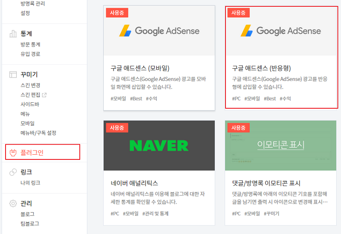Open 스킨 변경 page
Screen dimensions: 341x234
pyautogui.click(x=30, y=85)
